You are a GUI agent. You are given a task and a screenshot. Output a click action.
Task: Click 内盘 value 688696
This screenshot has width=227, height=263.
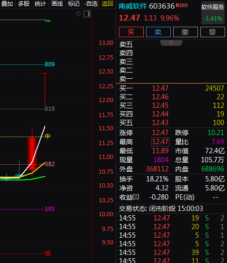pyautogui.click(x=213, y=169)
